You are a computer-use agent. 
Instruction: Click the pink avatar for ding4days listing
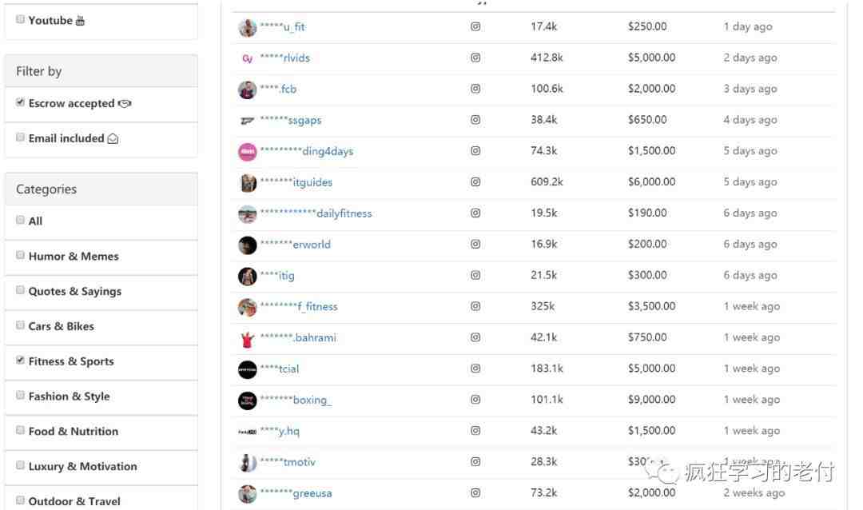(247, 151)
